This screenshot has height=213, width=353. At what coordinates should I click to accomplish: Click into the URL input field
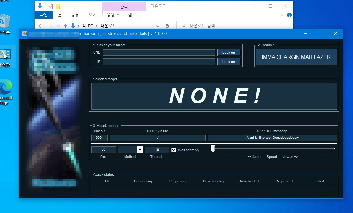click(x=159, y=53)
